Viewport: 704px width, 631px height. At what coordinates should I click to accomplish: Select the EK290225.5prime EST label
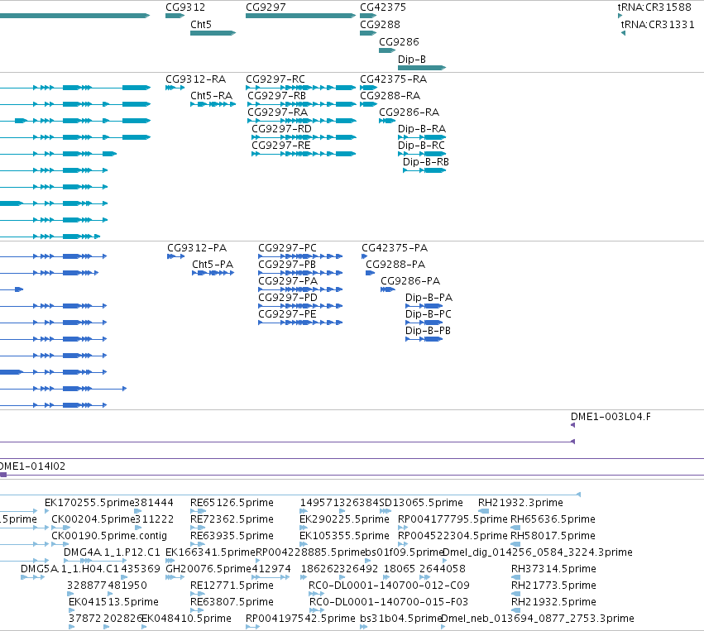(344, 519)
